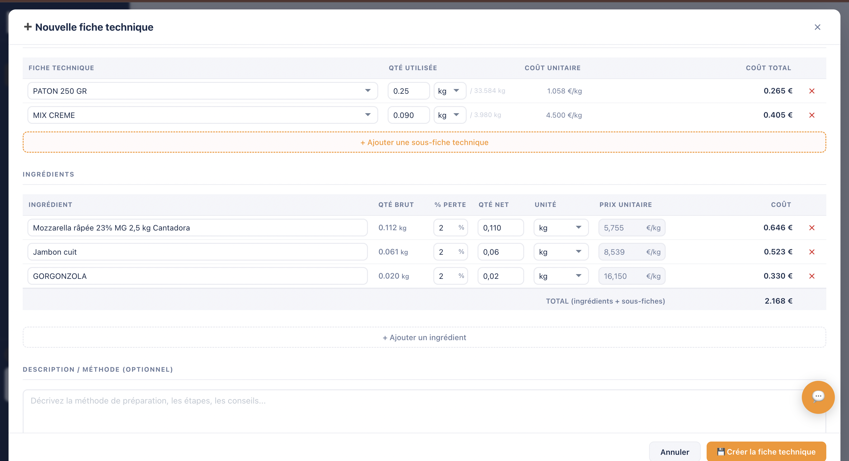
Task: Edit the Jambon cuit ingredient name field
Action: point(198,252)
